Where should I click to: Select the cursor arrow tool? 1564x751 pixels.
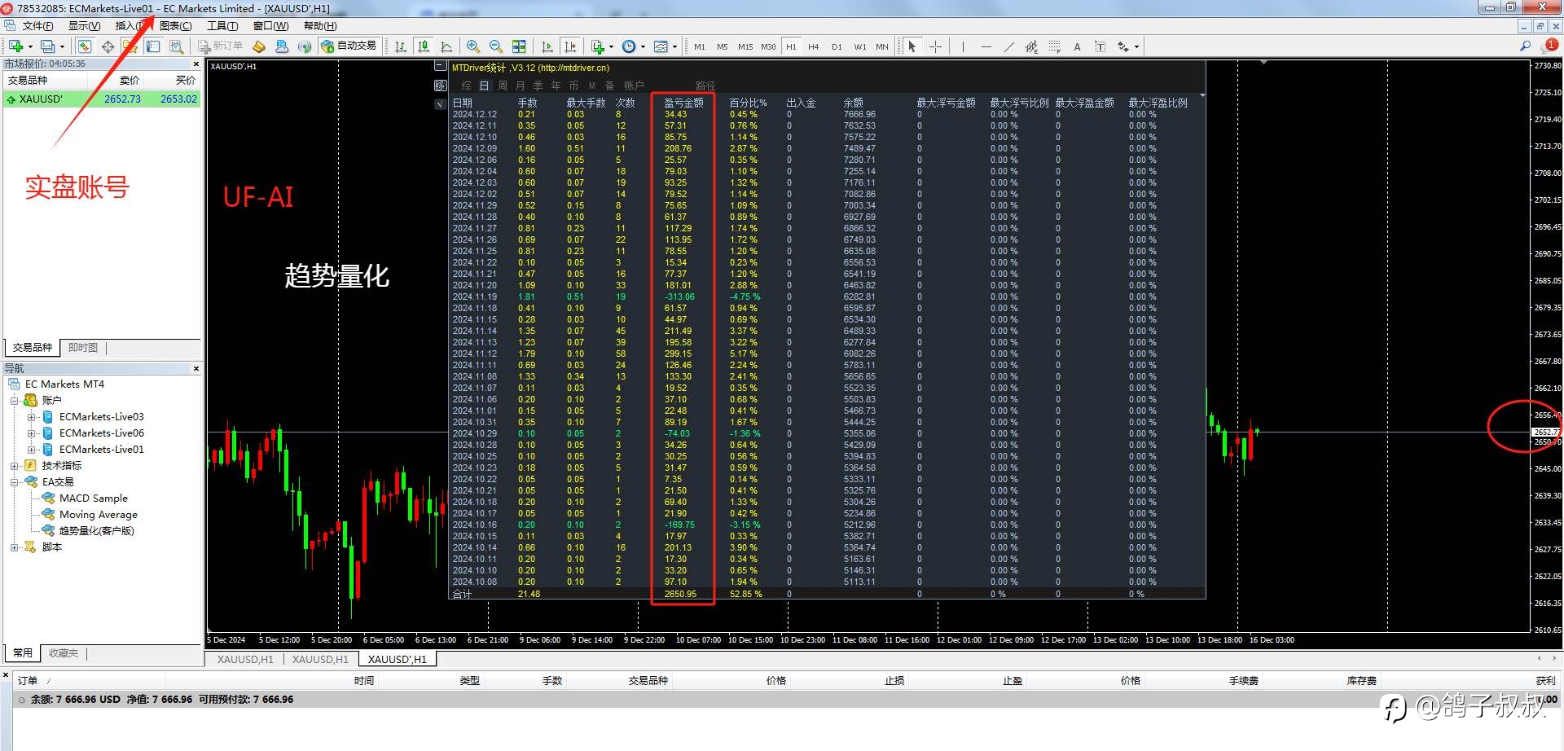912,46
